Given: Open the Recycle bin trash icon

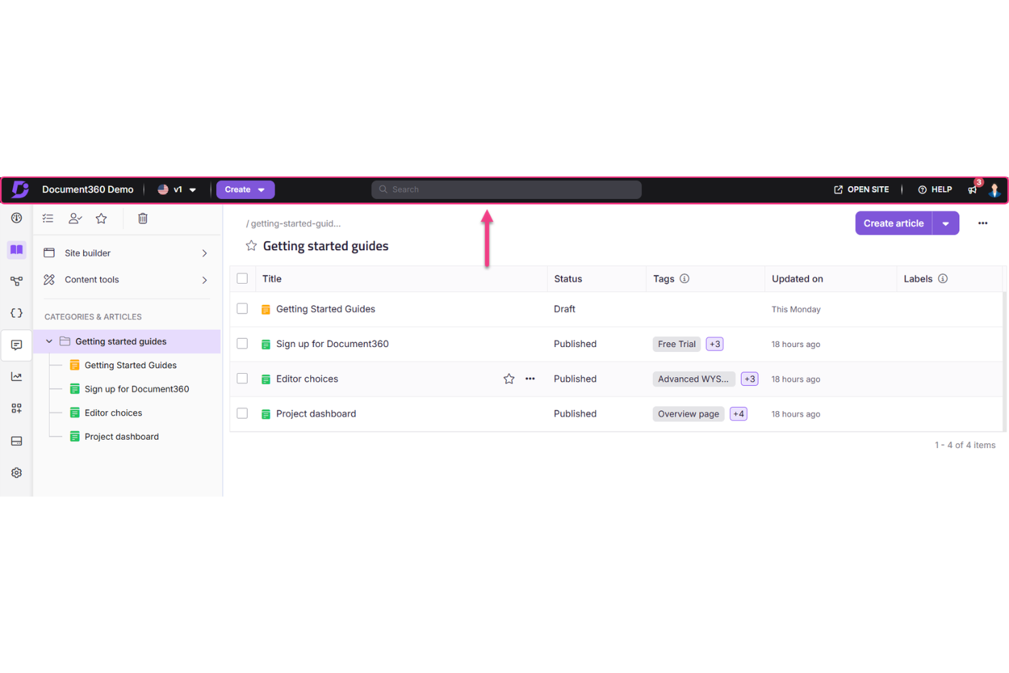Looking at the screenshot, I should [142, 218].
